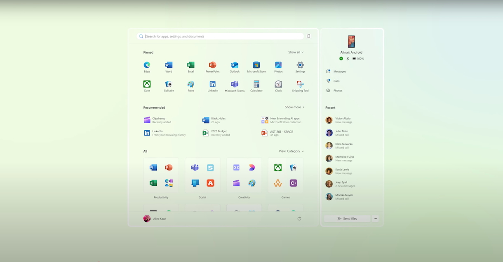Launch PowerPoint from pinned apps

tap(212, 67)
